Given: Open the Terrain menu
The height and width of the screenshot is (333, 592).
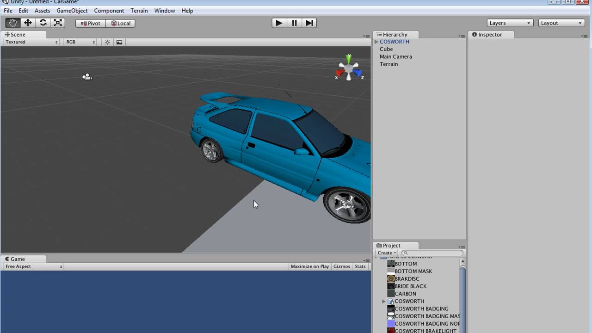Looking at the screenshot, I should (x=139, y=11).
